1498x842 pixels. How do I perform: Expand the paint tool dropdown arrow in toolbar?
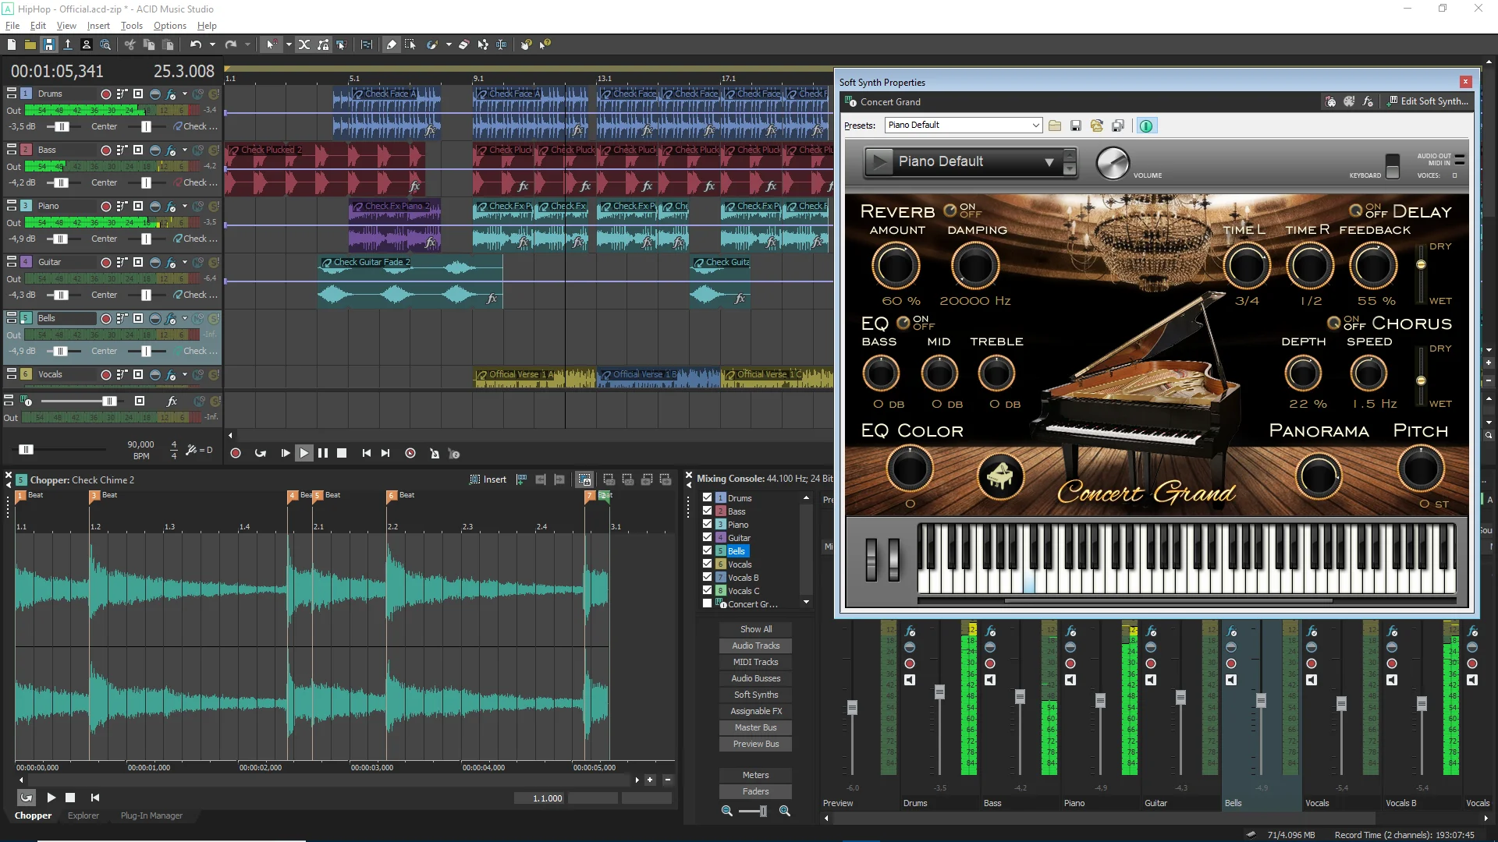point(449,45)
